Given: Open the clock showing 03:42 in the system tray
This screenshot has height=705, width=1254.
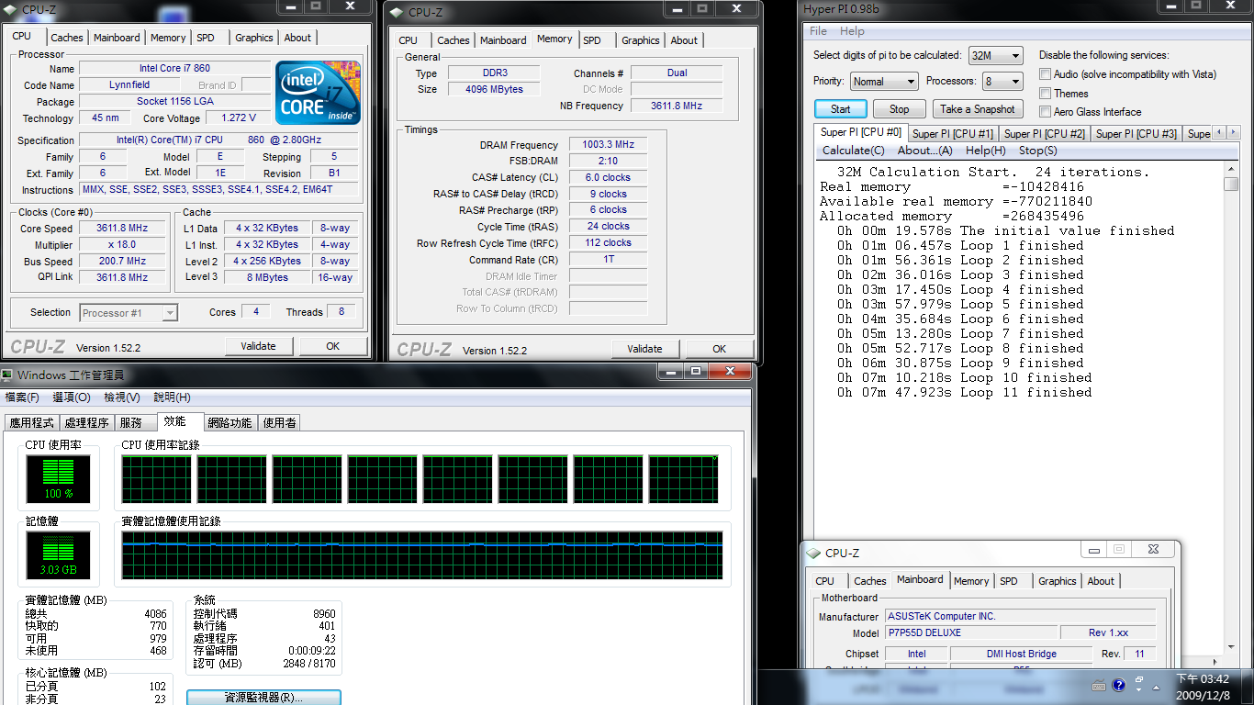Looking at the screenshot, I should tap(1202, 687).
